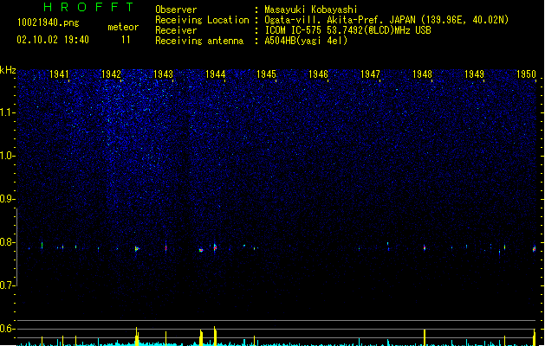
Task: Click the 1942 time marker
Action: [111, 74]
